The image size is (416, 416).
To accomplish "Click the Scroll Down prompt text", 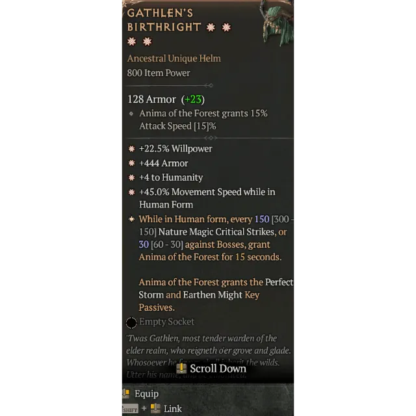I will (218, 369).
